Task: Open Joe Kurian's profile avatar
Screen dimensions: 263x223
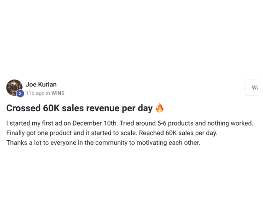Action: pyautogui.click(x=14, y=87)
